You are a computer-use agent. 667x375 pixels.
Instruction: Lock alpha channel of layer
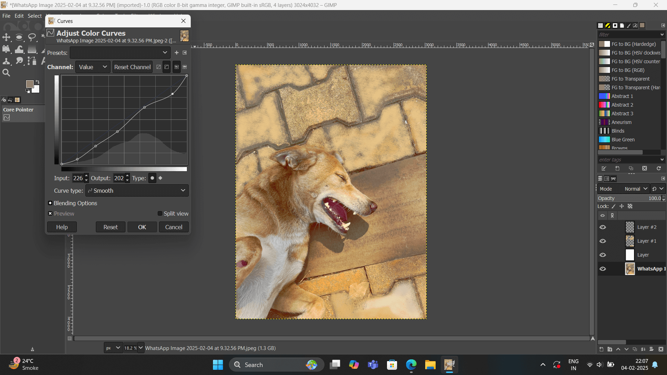point(630,206)
